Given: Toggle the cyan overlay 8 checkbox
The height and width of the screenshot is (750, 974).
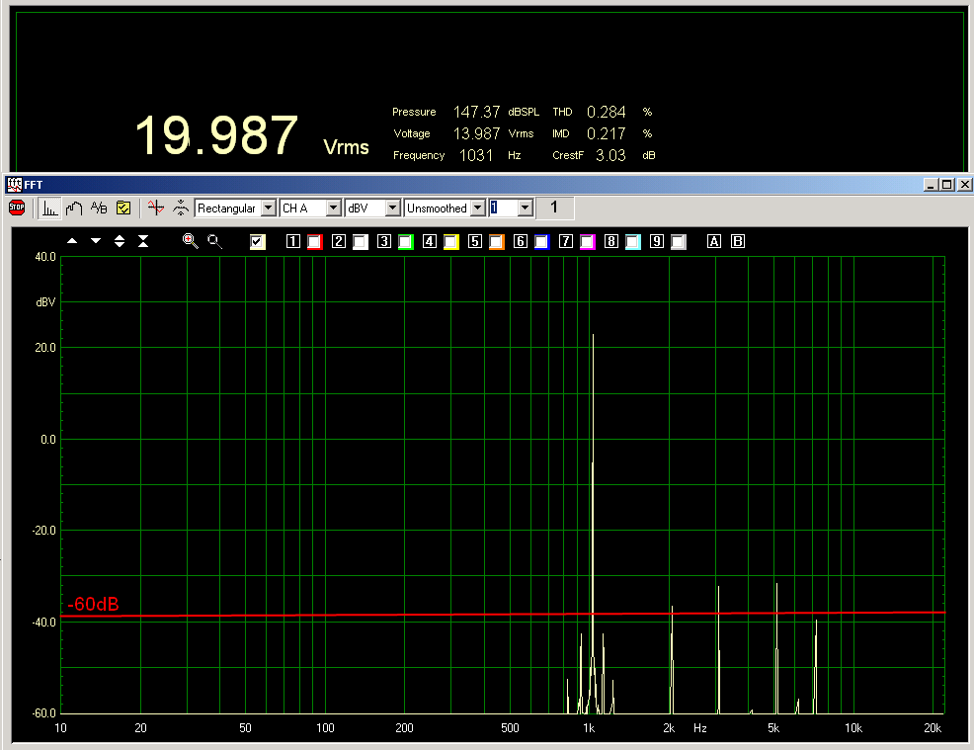Looking at the screenshot, I should click(632, 242).
